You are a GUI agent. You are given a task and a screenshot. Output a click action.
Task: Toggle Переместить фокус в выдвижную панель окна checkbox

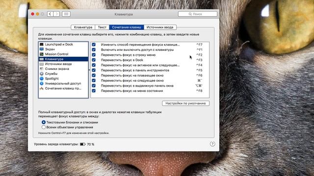[x=94, y=86]
